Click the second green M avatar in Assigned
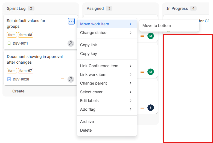Viewport: 213px width, 143px height. point(150,72)
